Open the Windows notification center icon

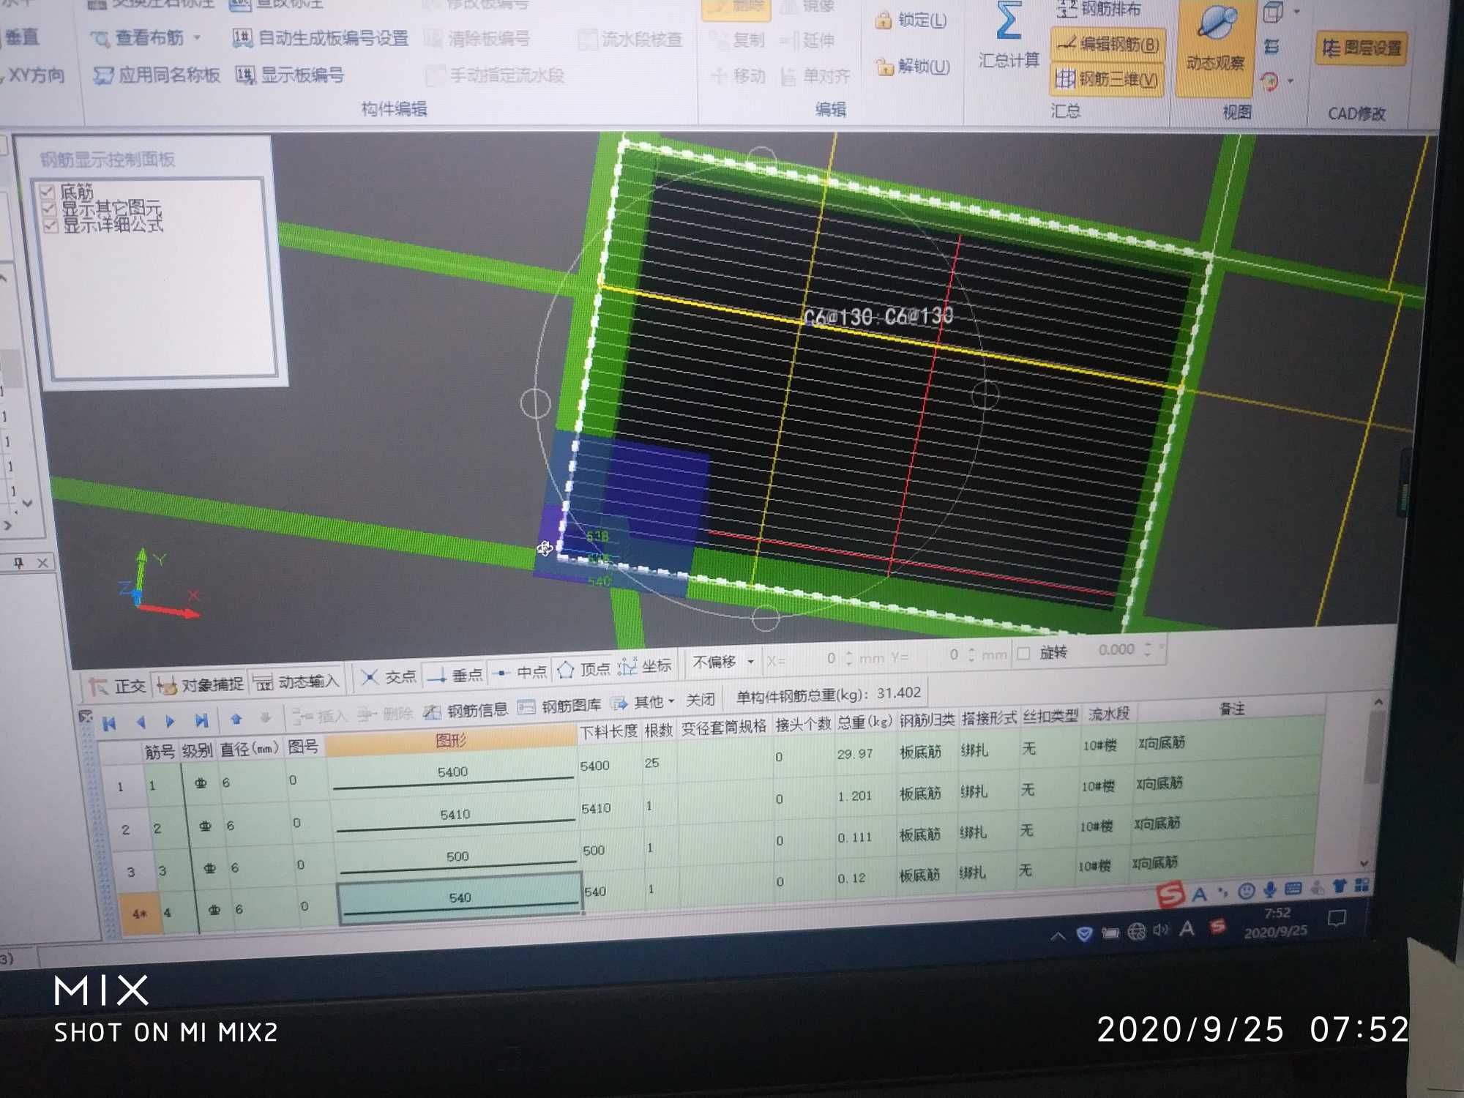pyautogui.click(x=1337, y=919)
